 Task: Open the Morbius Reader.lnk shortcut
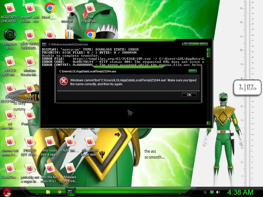click(x=30, y=66)
